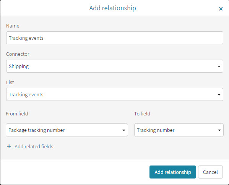Screen dimensions: 229x185
Task: Close the Add relationship dialog with X
Action: point(221,9)
